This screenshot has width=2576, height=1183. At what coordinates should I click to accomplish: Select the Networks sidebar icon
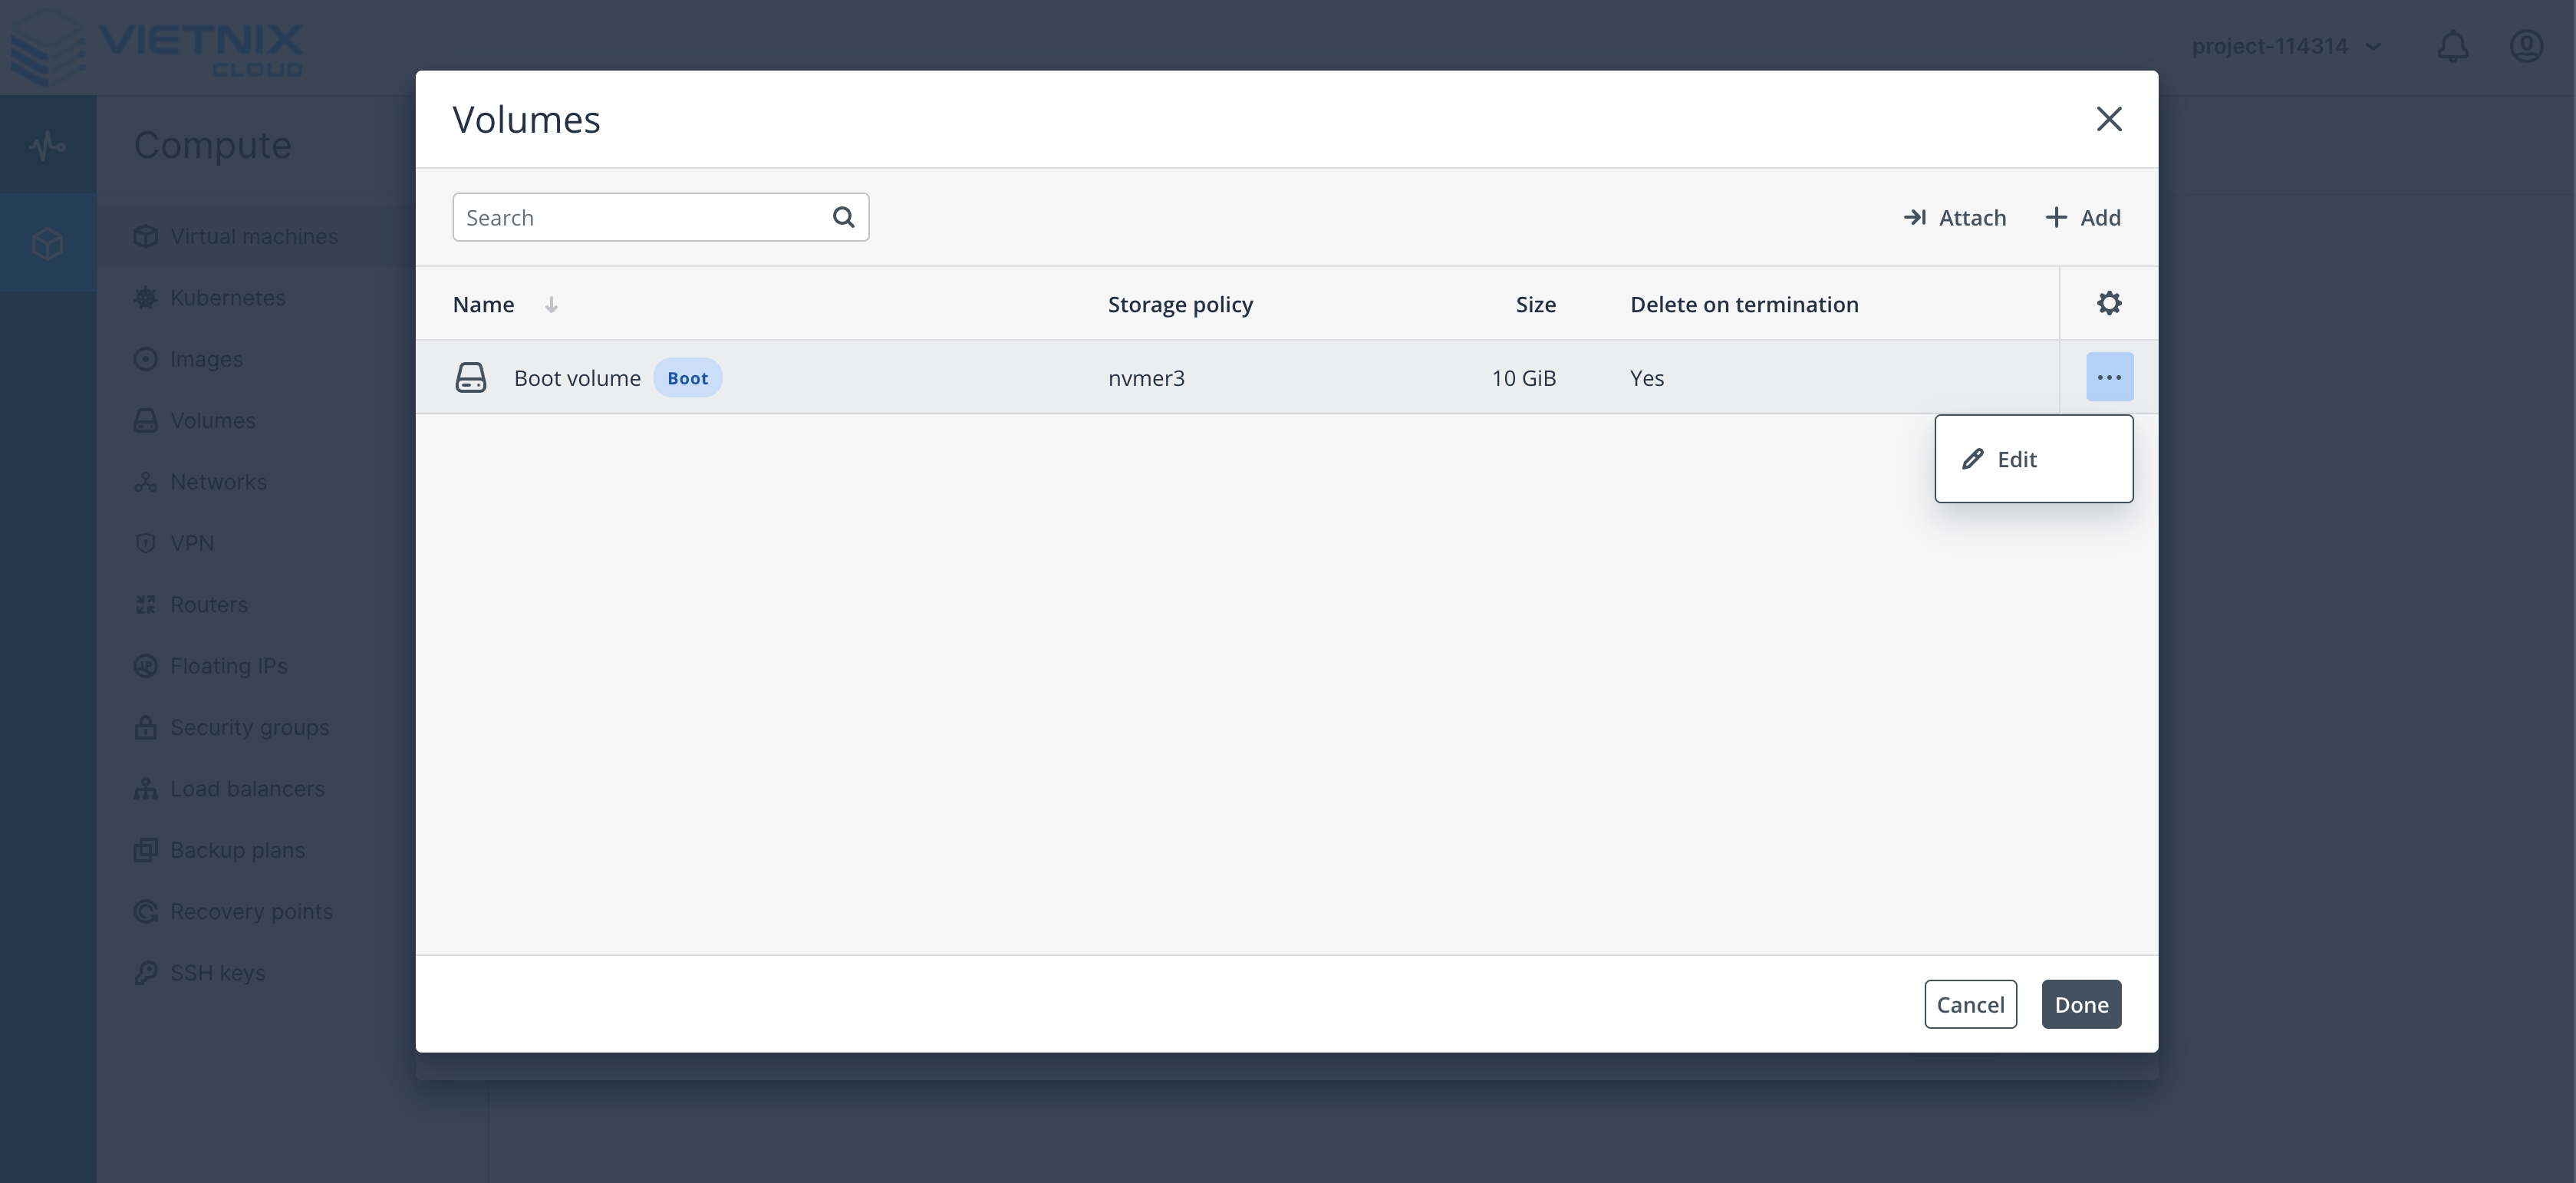145,481
